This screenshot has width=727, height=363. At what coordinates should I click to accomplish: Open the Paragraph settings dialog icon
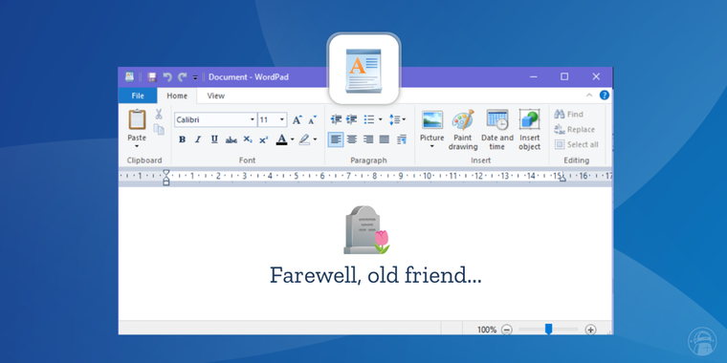(x=402, y=139)
